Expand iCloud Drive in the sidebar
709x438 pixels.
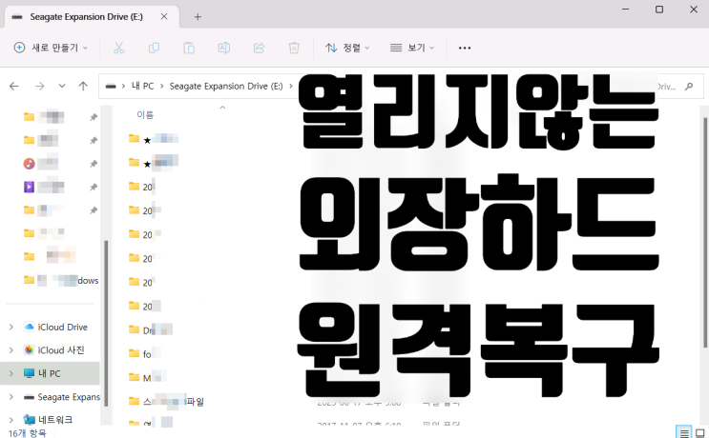pos(11,327)
